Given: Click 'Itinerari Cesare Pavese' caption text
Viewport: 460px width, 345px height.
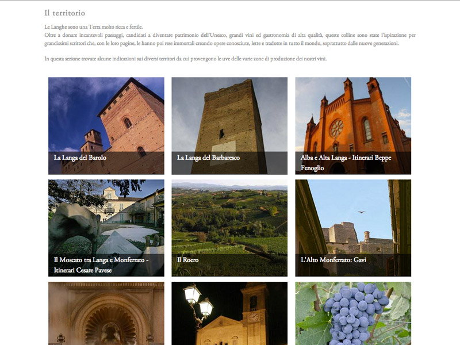Looking at the screenshot, I should (x=83, y=270).
